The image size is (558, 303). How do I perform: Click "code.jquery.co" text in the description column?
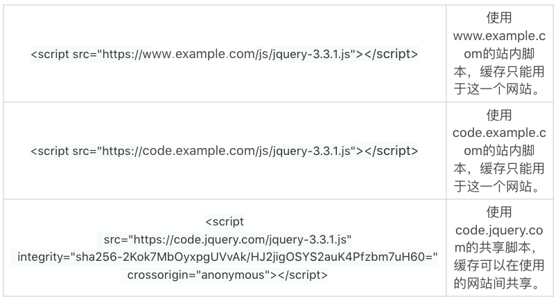click(498, 229)
